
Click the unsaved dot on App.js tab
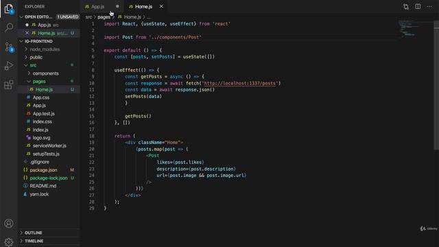(x=117, y=6)
